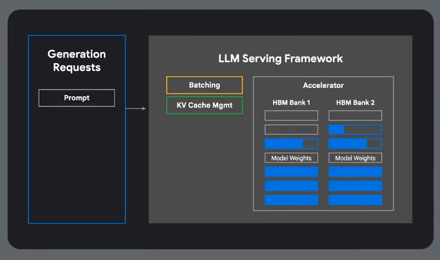Click Model Weights label in HBM Bank 1
The height and width of the screenshot is (260, 440).
[x=291, y=158]
